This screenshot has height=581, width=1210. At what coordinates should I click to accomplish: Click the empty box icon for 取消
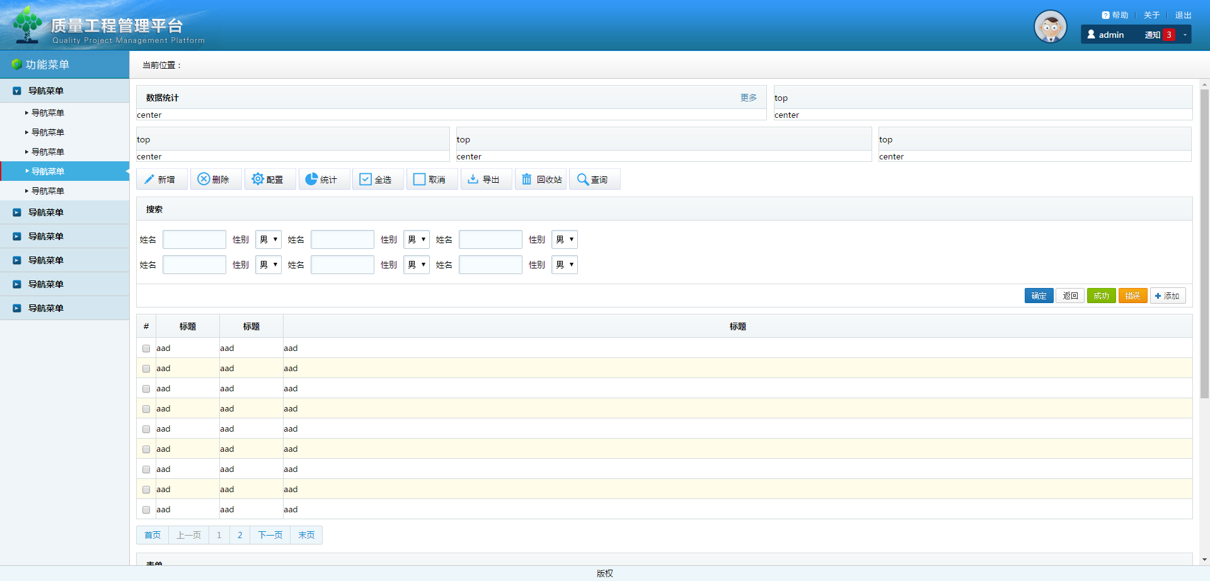coord(420,180)
